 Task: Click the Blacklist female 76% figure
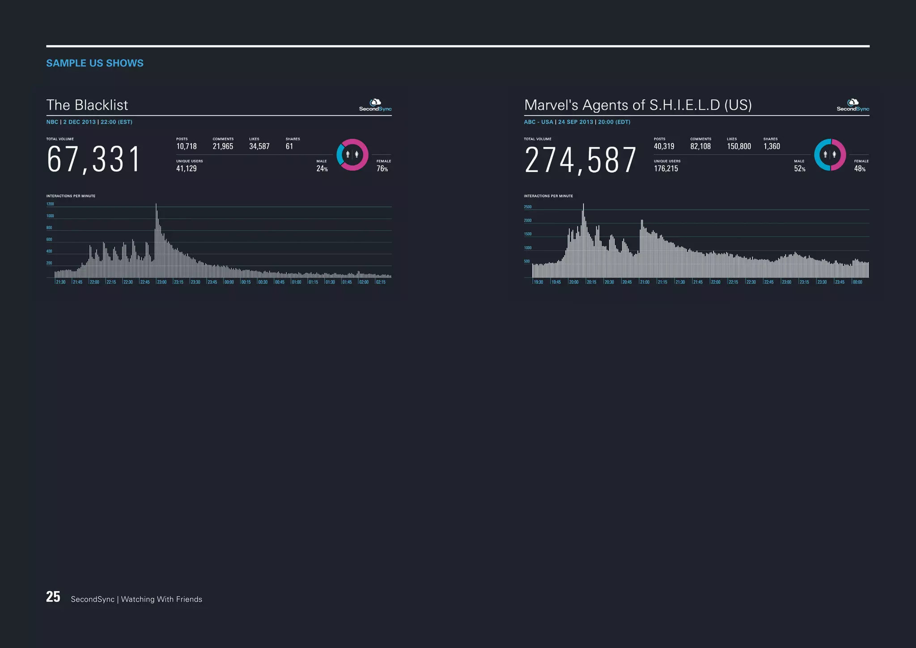(382, 169)
